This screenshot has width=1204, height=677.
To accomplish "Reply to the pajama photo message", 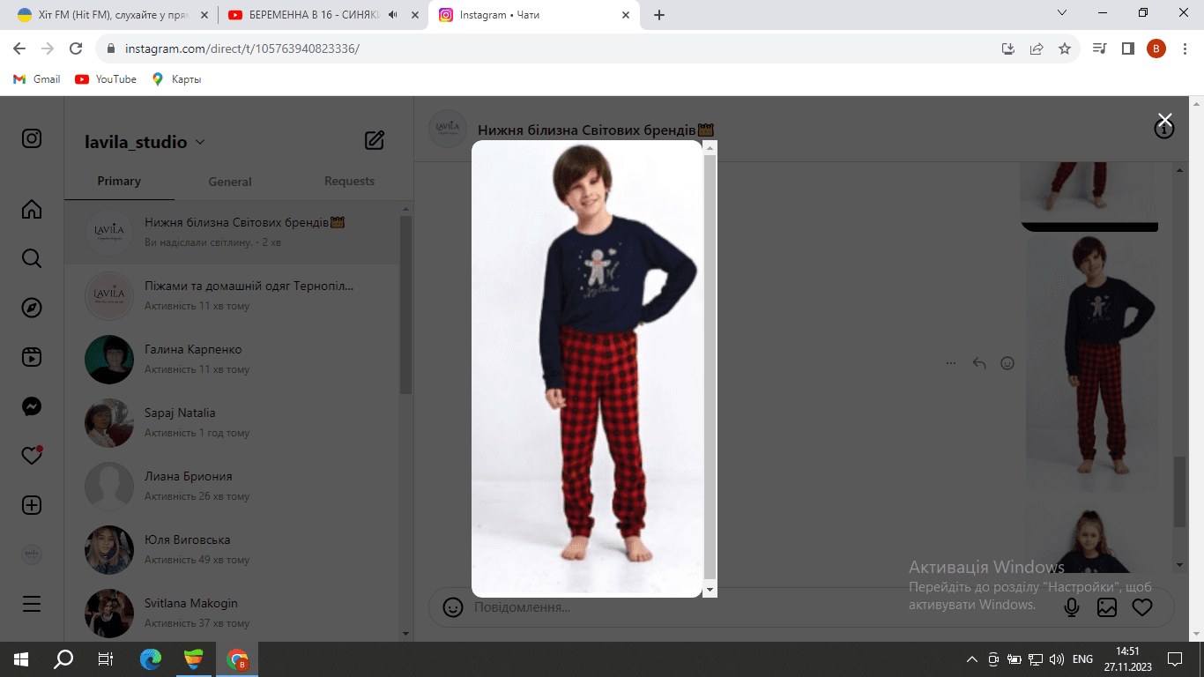I will tap(978, 363).
